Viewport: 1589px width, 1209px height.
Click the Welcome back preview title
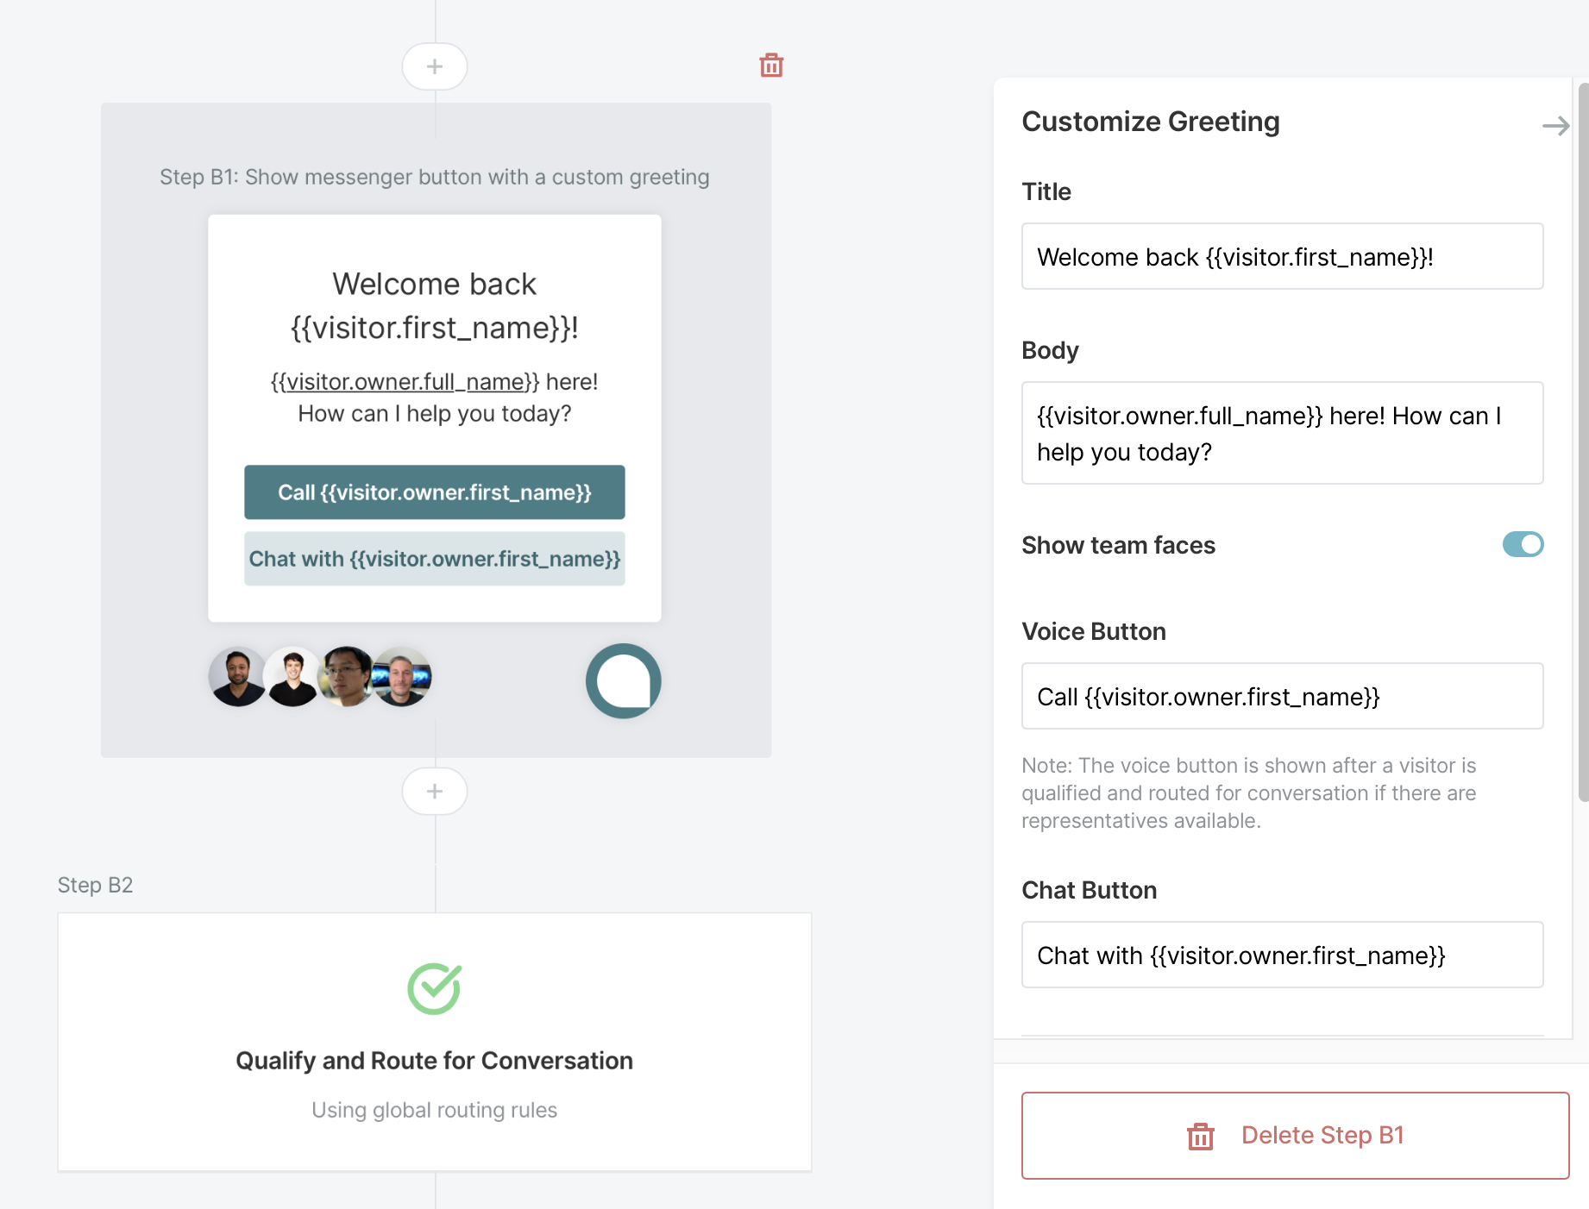click(x=434, y=305)
